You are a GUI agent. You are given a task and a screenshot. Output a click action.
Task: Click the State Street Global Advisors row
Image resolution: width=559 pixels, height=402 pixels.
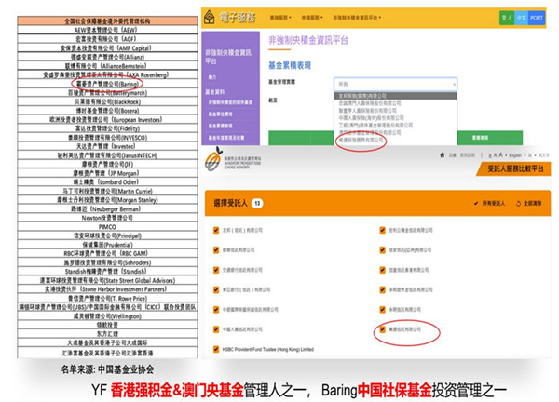click(107, 280)
